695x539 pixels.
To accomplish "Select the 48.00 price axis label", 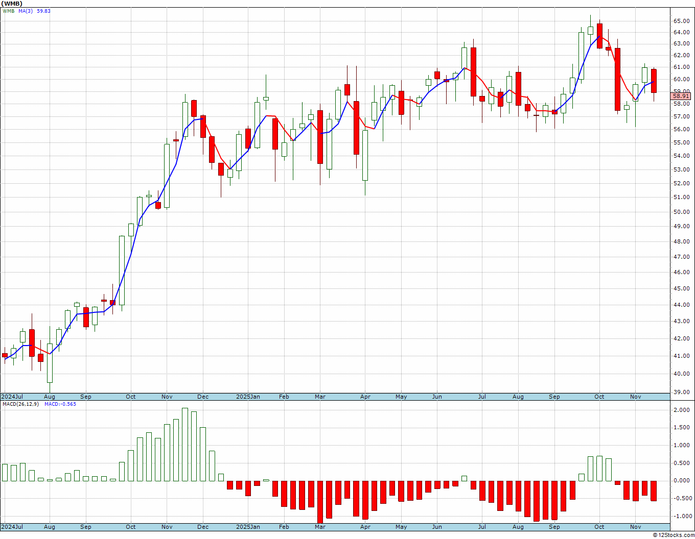I will 681,241.
